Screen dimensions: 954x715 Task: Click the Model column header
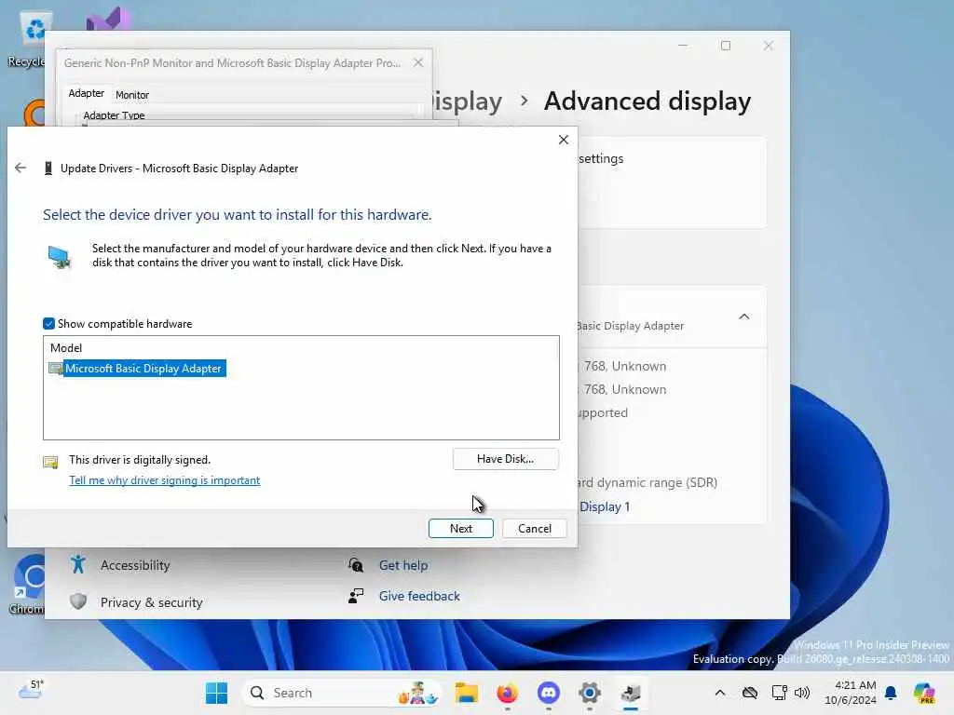click(x=66, y=348)
